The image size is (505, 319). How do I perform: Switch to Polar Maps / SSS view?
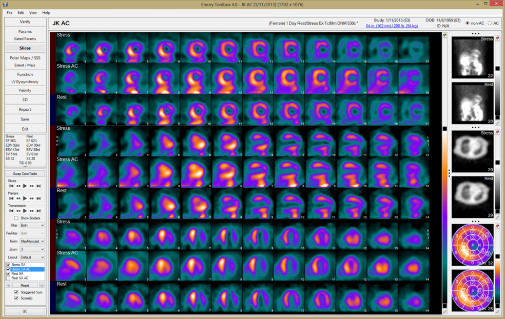[x=25, y=58]
